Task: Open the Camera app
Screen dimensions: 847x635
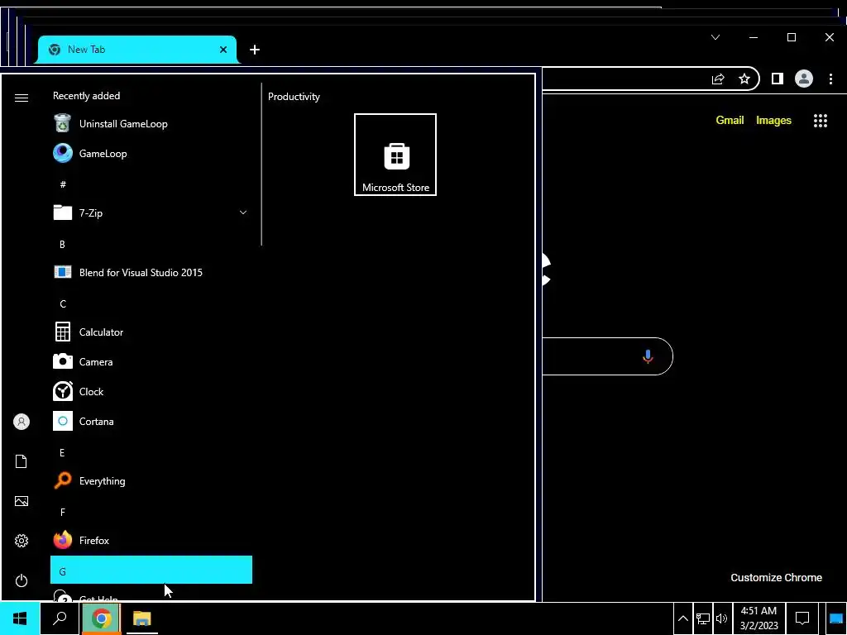Action: point(151,362)
